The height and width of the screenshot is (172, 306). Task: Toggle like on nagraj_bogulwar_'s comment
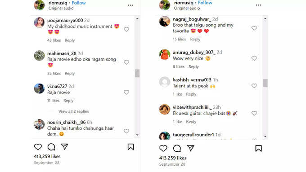[x=254, y=28]
